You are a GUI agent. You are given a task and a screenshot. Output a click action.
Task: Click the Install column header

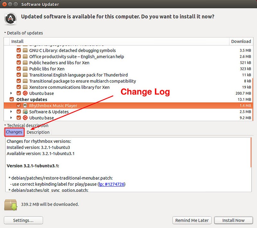pos(119,41)
